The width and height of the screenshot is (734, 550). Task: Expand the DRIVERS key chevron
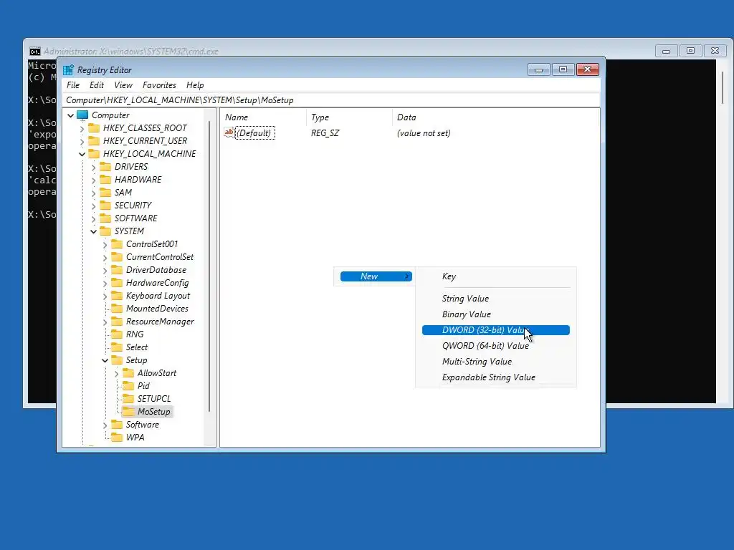[x=94, y=167]
